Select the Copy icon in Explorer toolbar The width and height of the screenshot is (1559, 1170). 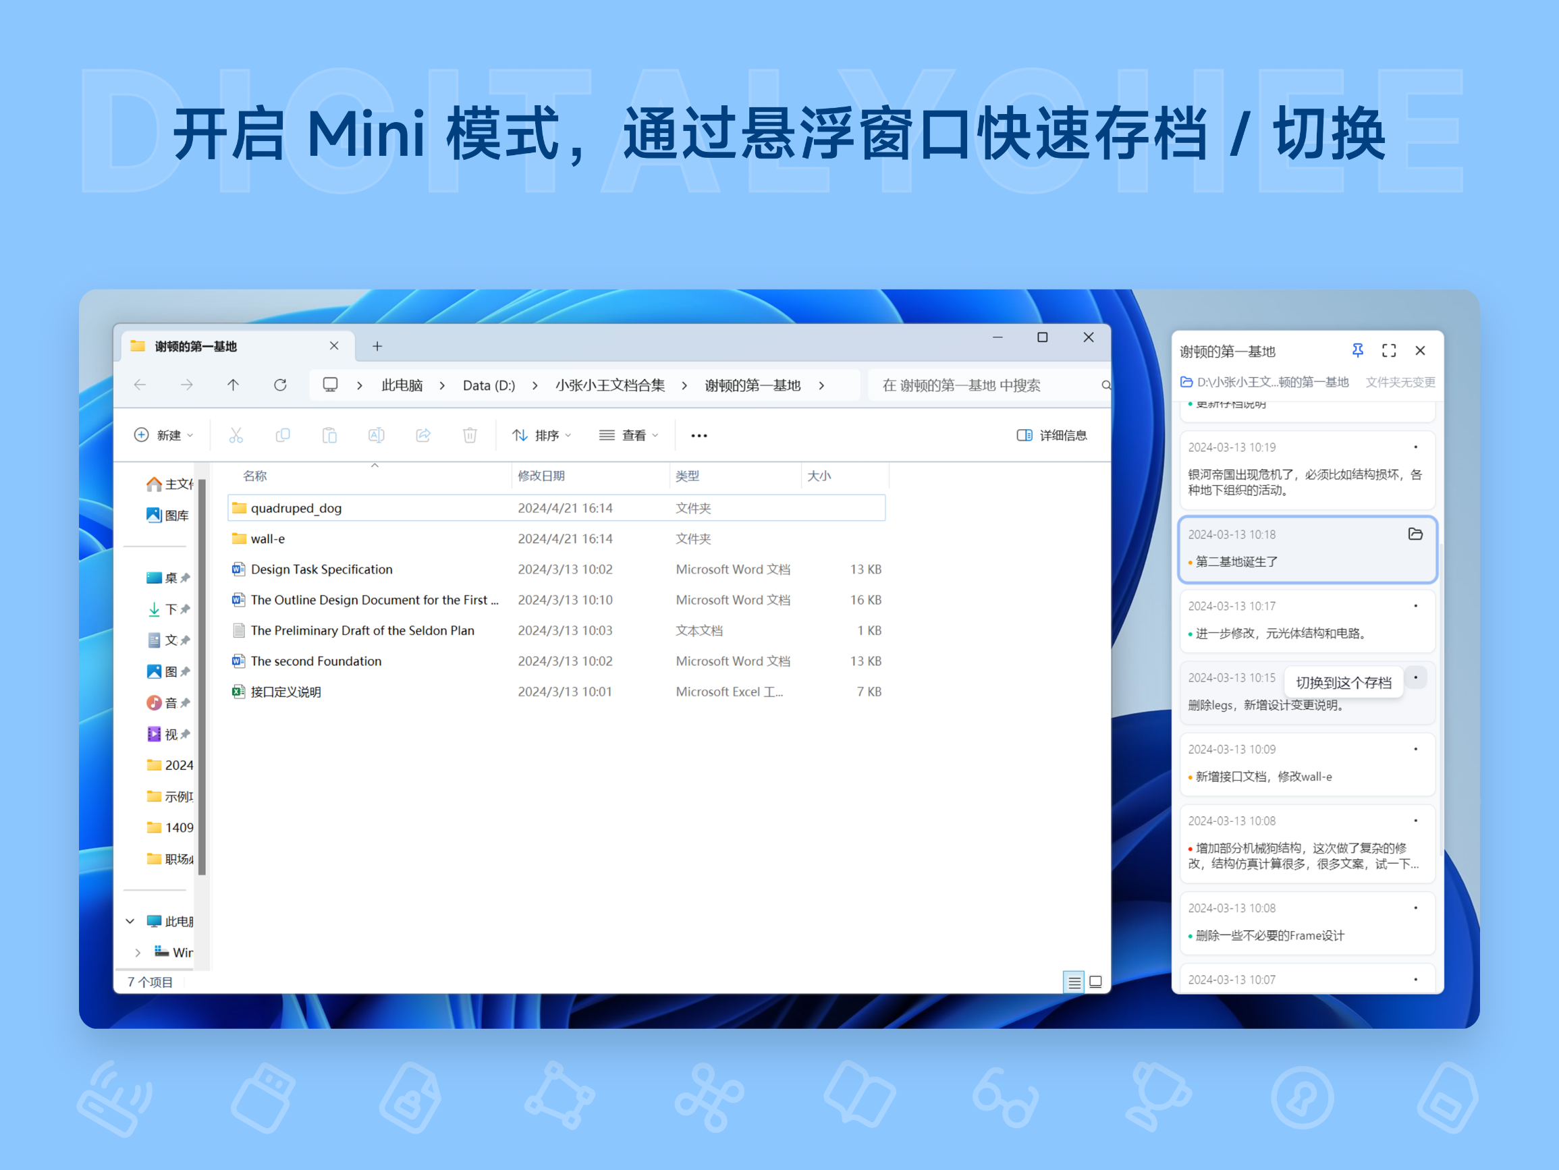coord(283,436)
